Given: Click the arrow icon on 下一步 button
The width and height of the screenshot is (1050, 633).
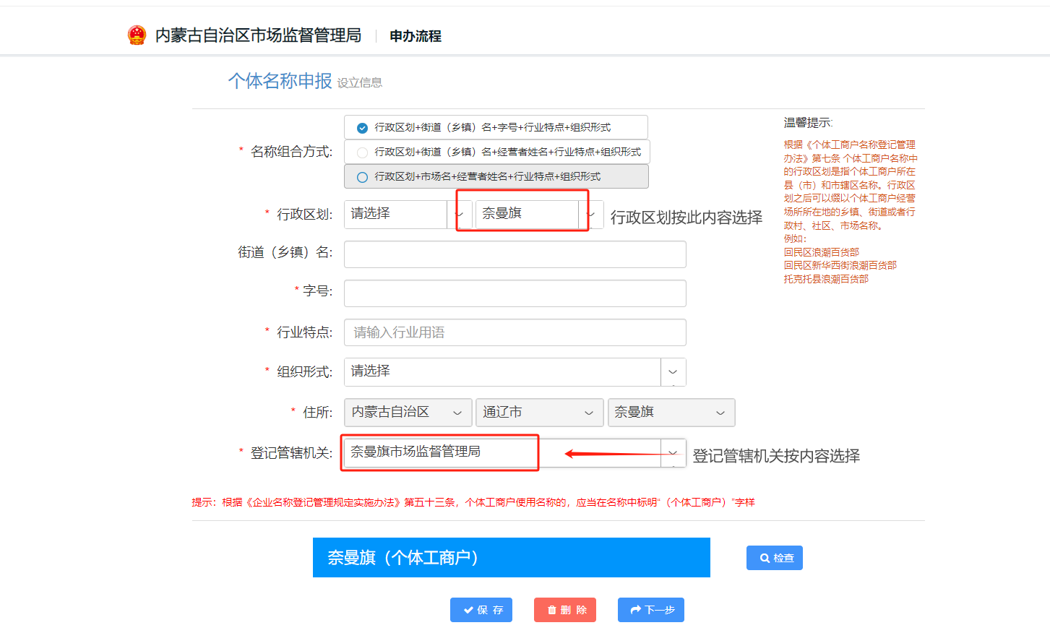Looking at the screenshot, I should pyautogui.click(x=636, y=610).
